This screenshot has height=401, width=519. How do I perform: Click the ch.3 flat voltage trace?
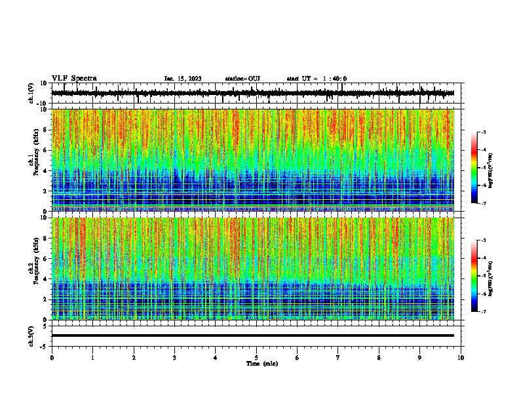(x=253, y=335)
